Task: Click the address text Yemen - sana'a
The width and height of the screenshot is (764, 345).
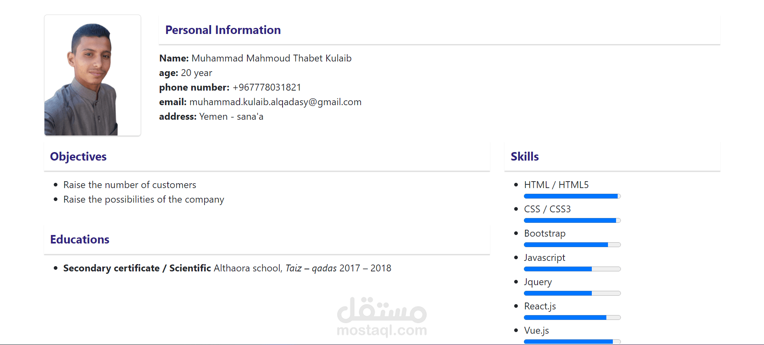Action: point(231,116)
